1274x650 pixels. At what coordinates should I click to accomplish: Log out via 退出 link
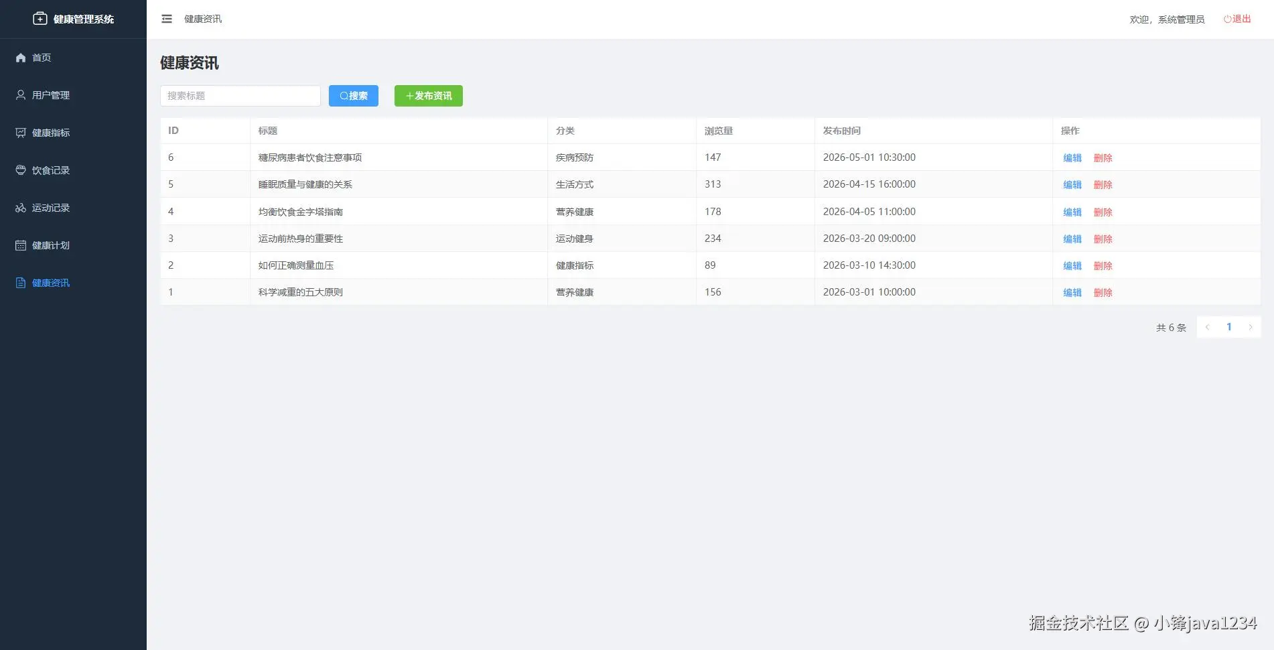[x=1237, y=19]
